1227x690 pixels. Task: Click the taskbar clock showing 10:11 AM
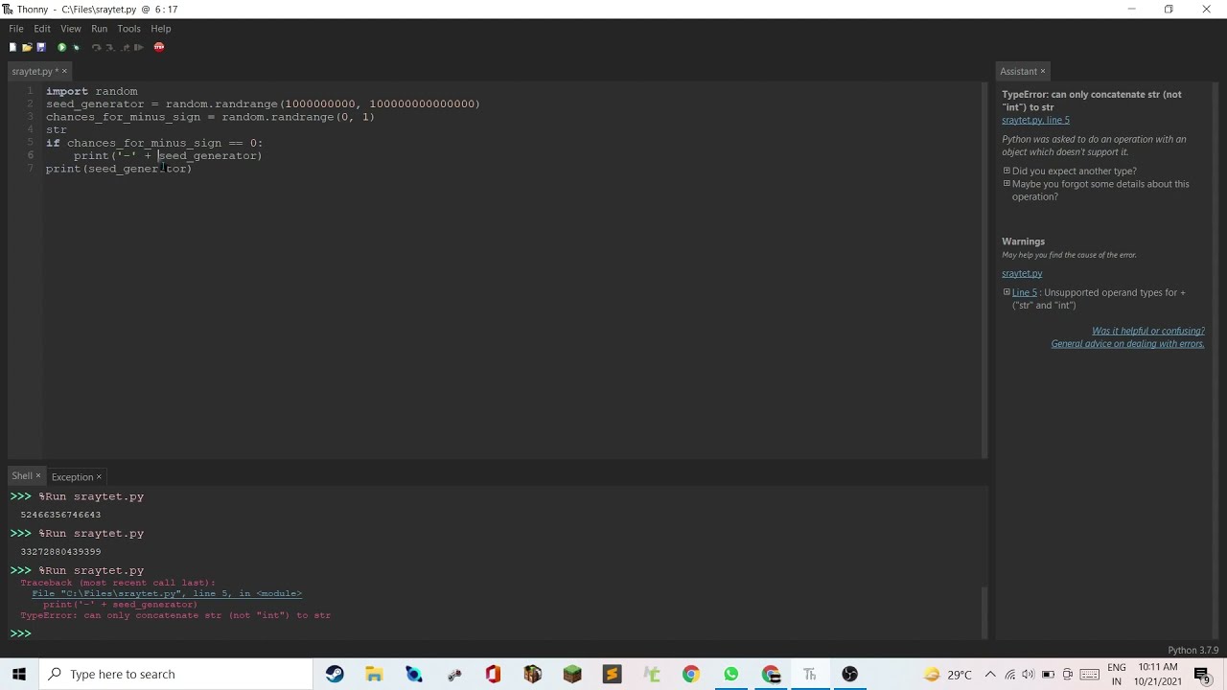tap(1159, 674)
